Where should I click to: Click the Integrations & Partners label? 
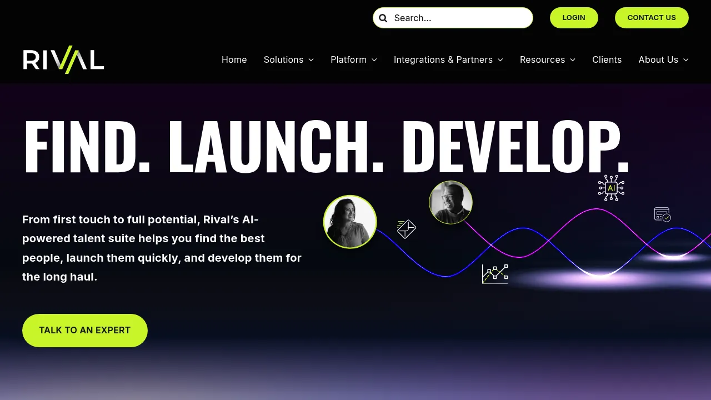point(443,59)
